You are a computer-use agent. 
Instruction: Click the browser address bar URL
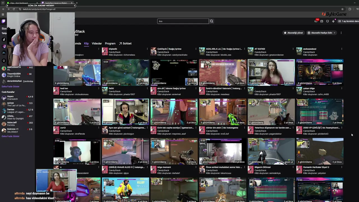(39, 9)
